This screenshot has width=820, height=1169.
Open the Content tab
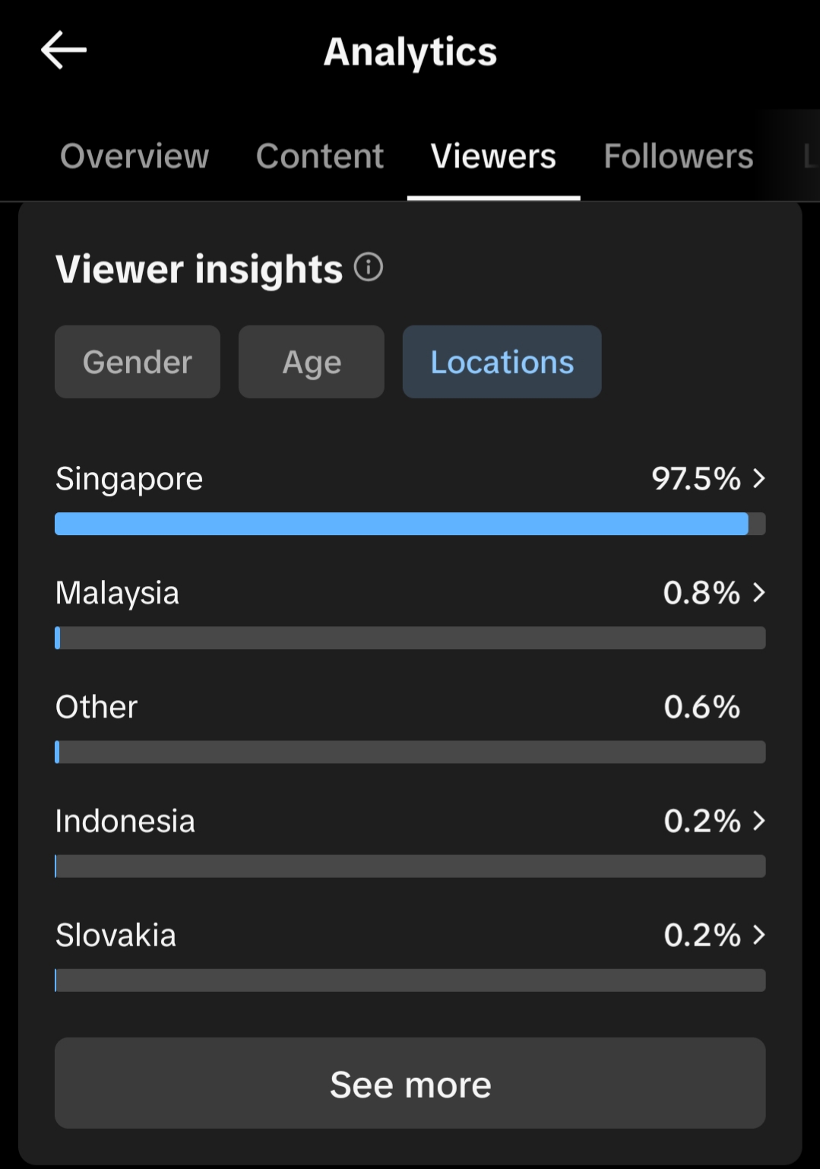(x=320, y=156)
